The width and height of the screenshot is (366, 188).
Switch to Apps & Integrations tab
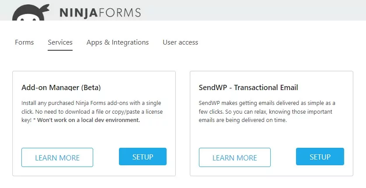(x=118, y=42)
